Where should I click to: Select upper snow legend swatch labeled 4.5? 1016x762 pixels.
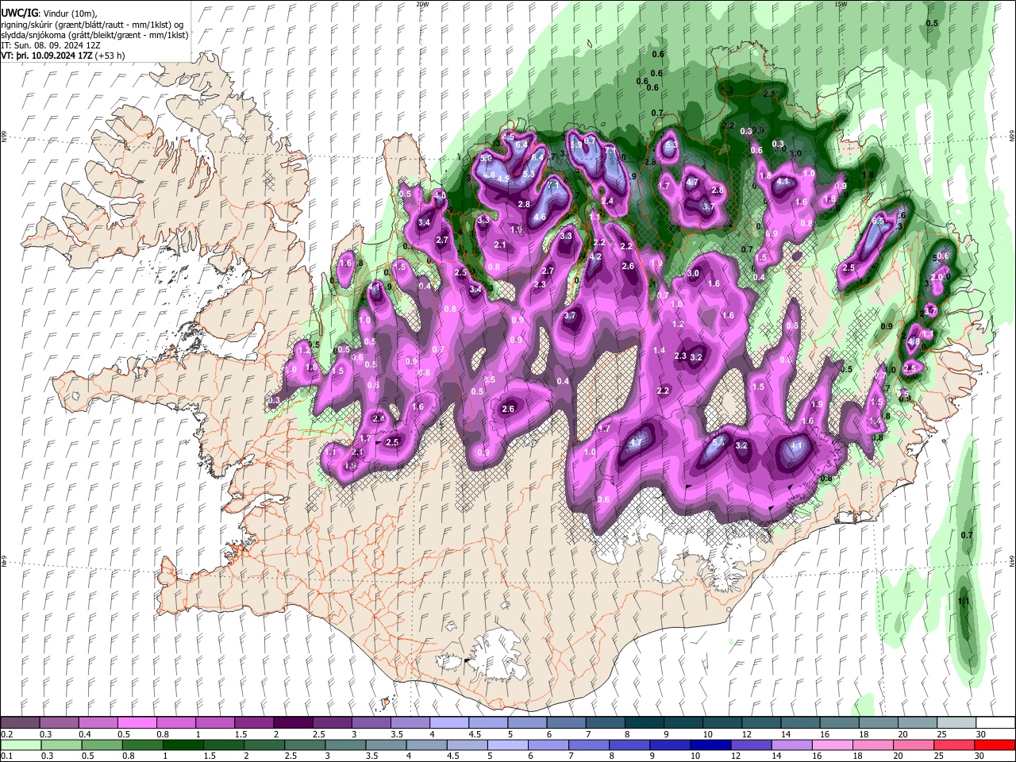tap(487, 722)
